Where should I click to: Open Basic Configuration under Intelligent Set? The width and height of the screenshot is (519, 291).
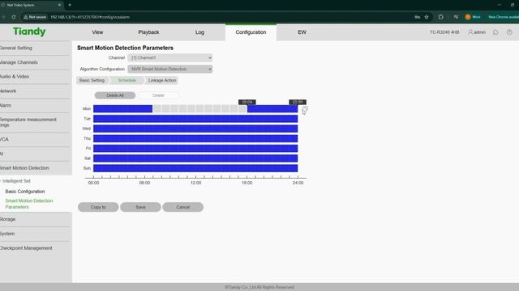click(25, 192)
